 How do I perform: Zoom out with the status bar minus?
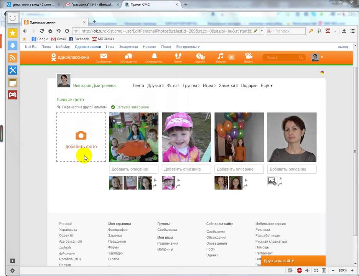(x=333, y=271)
